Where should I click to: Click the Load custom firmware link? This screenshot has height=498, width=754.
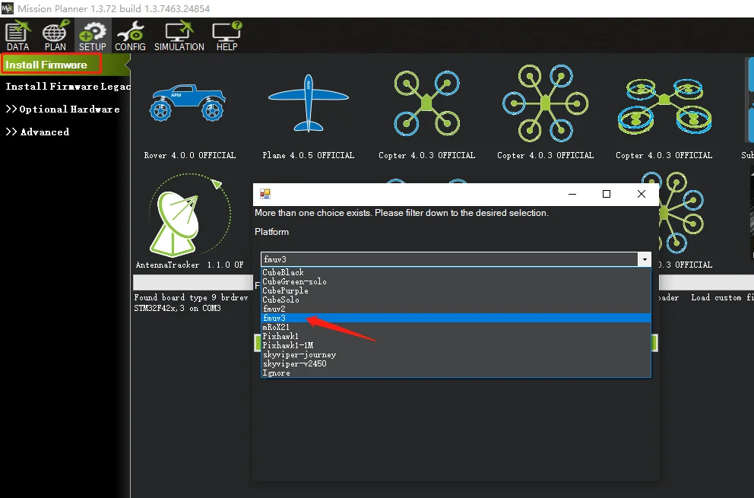pyautogui.click(x=722, y=298)
